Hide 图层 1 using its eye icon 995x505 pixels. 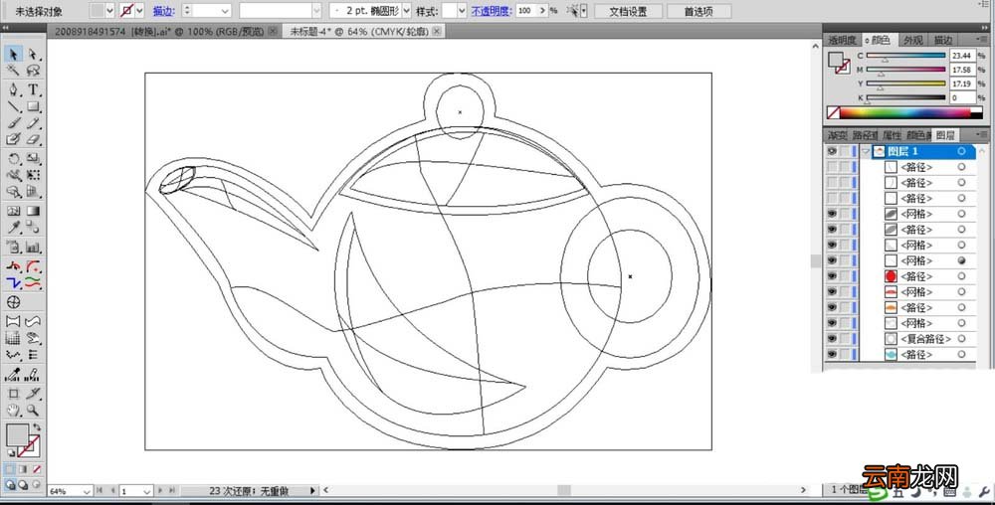coord(832,151)
